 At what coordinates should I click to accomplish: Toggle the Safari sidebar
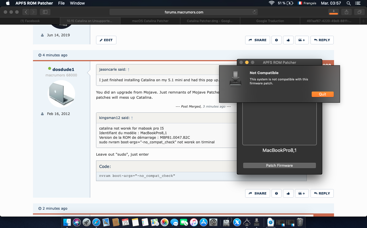pyautogui.click(x=45, y=12)
